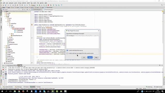
Task: Open the File menu
Action: (x=1, y=3)
